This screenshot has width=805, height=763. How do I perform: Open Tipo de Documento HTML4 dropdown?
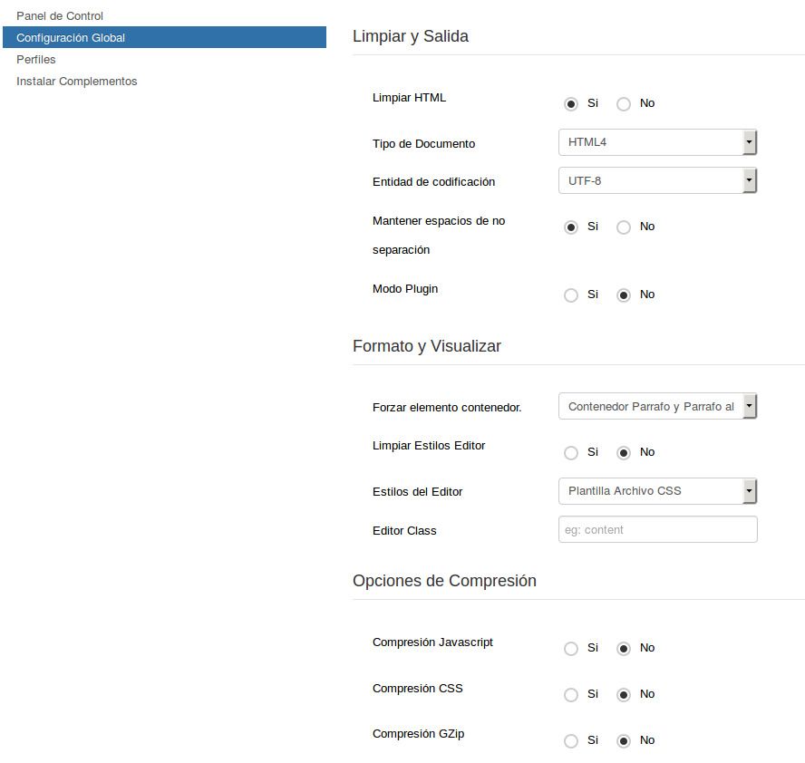[657, 142]
